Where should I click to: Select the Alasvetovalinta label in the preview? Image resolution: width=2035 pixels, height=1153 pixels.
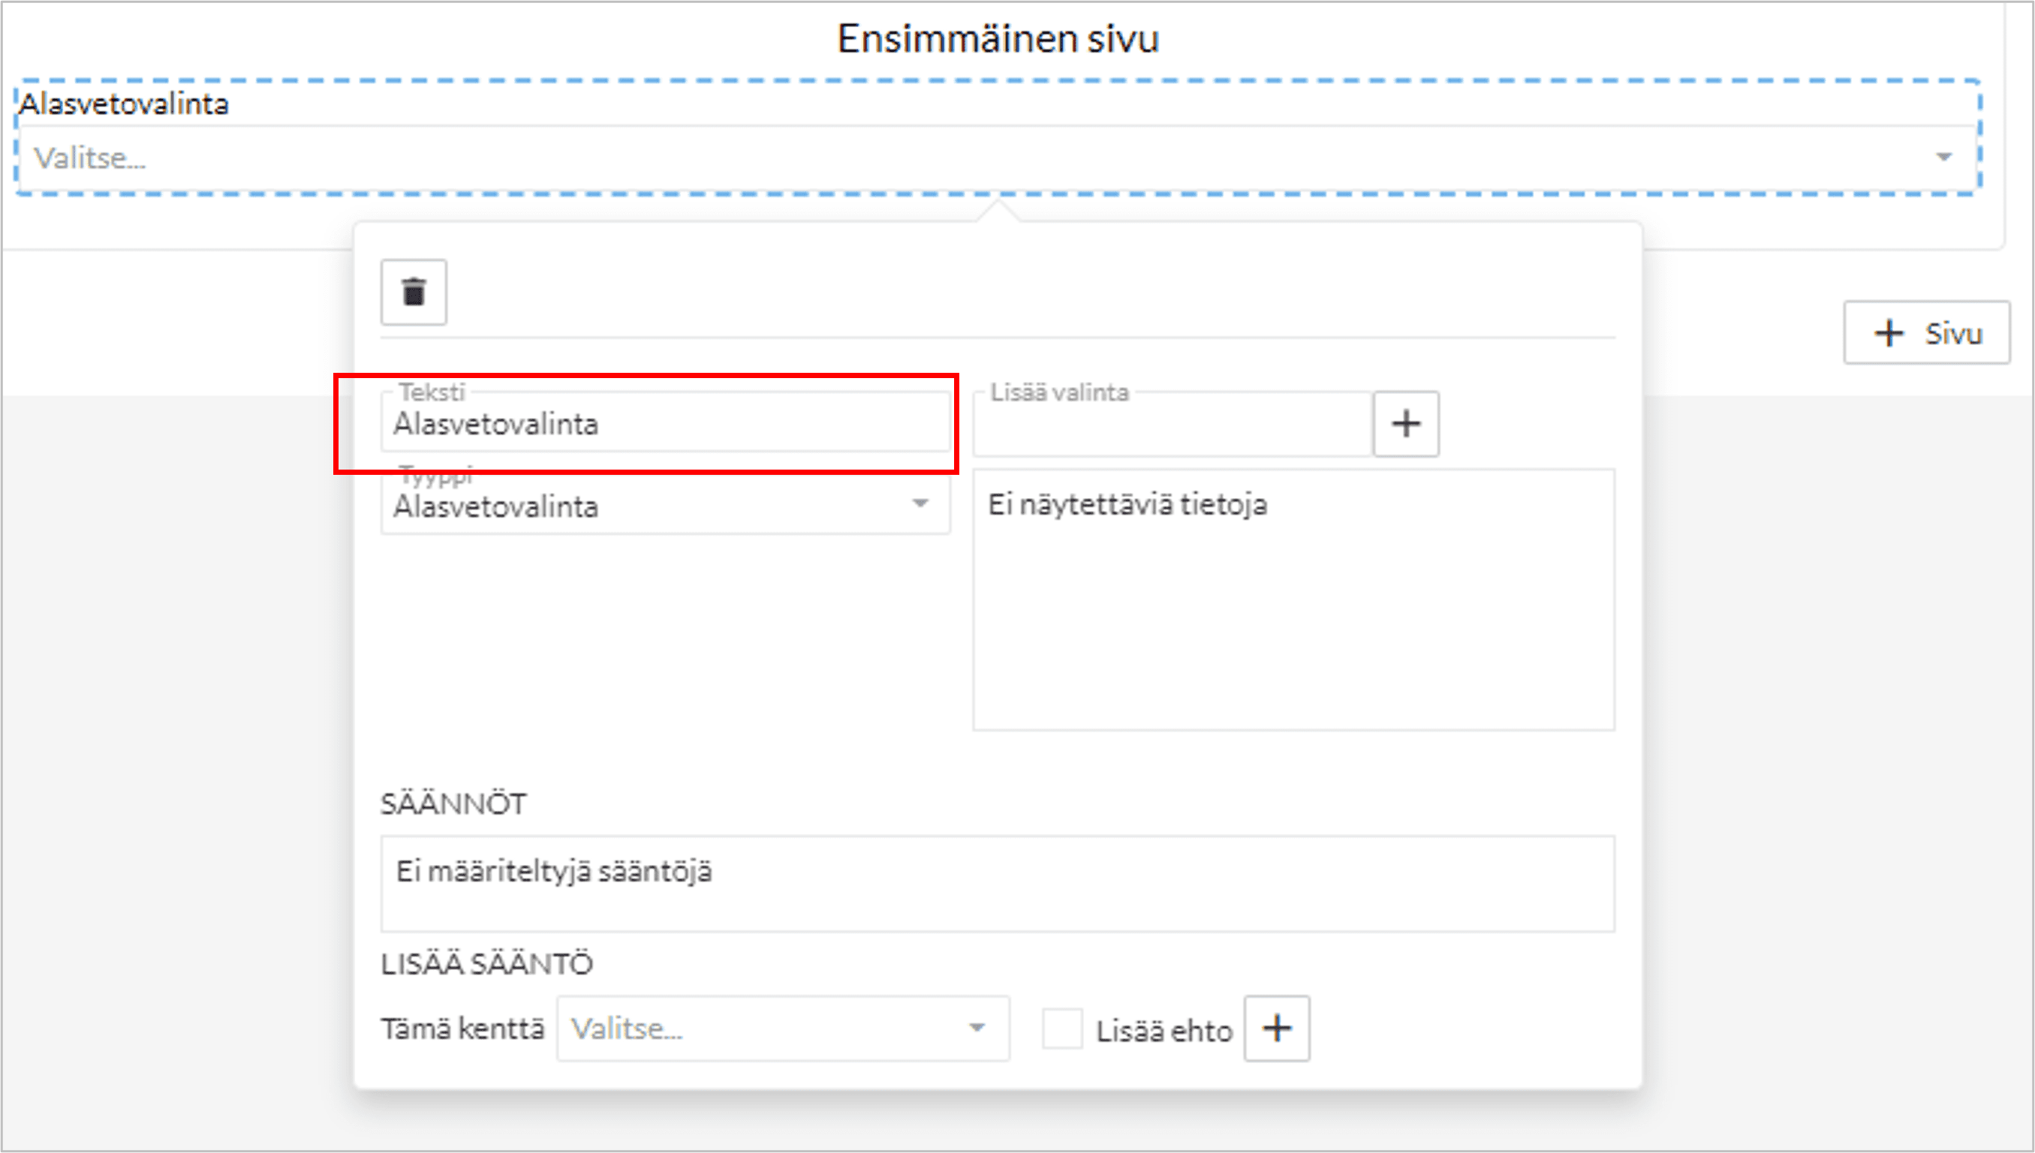[x=125, y=104]
